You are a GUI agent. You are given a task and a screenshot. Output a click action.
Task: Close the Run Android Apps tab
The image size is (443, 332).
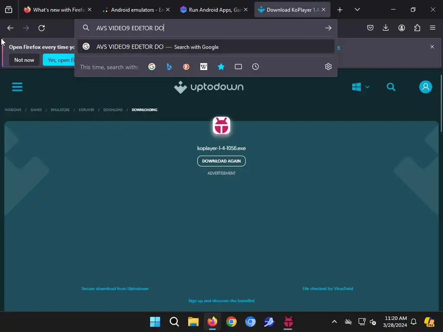pyautogui.click(x=246, y=10)
